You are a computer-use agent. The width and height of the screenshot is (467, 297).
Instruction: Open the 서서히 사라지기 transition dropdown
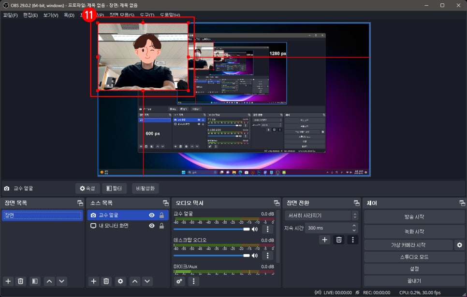click(321, 216)
